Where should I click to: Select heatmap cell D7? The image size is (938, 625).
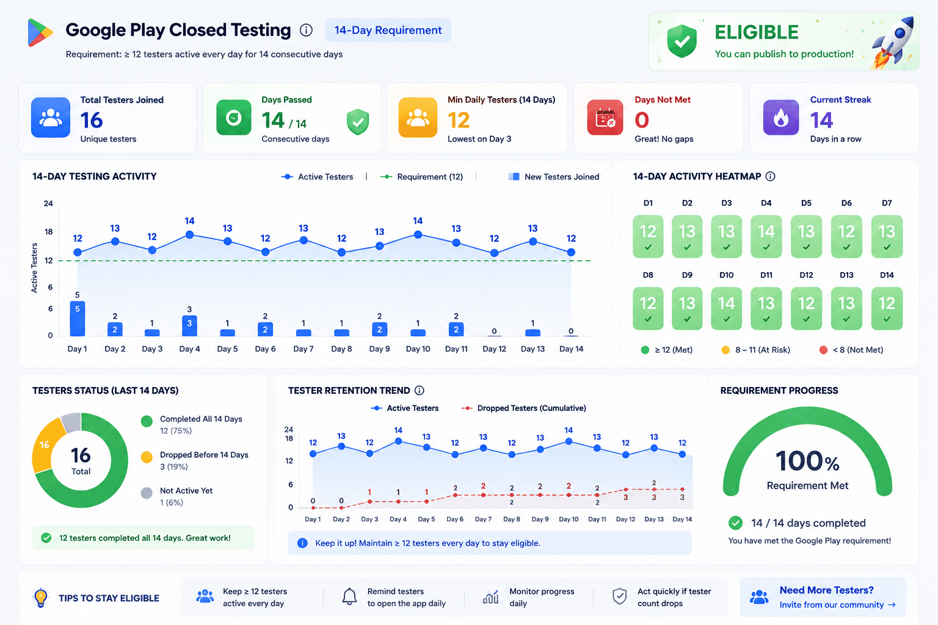tap(887, 236)
